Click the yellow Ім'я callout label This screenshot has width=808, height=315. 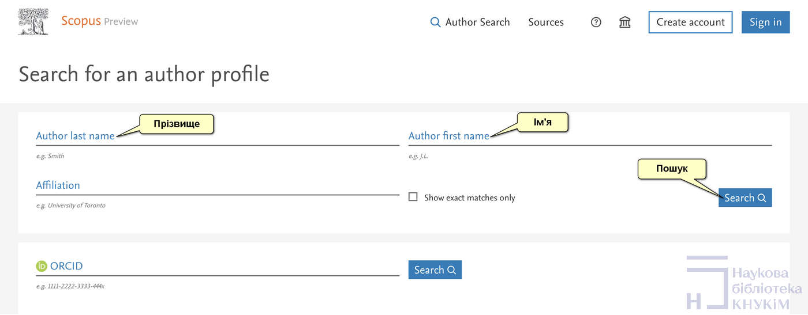coord(543,122)
